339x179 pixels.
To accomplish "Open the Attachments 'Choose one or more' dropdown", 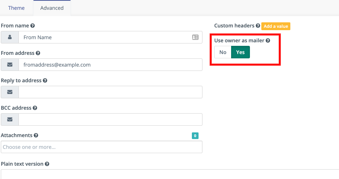I will tap(102, 147).
